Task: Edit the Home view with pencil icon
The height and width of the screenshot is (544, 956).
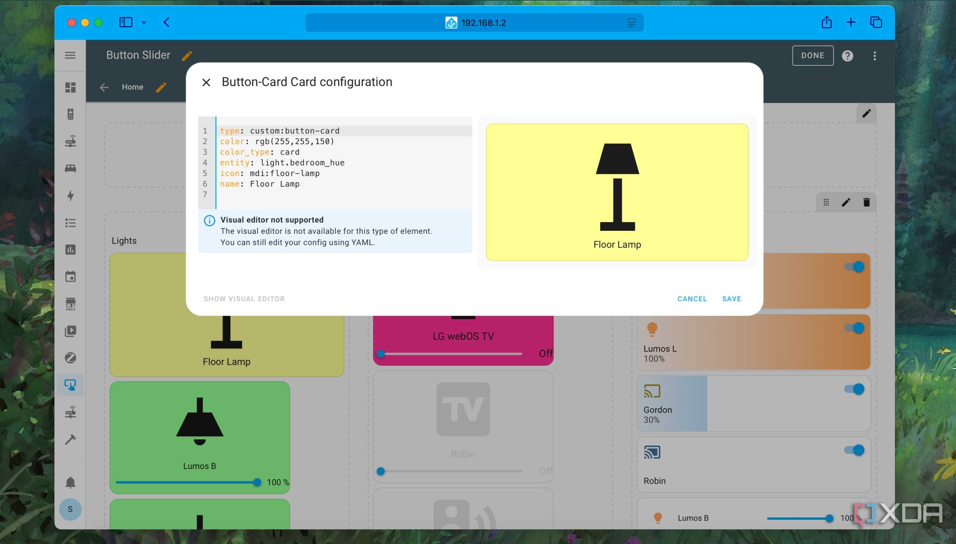Action: point(161,87)
